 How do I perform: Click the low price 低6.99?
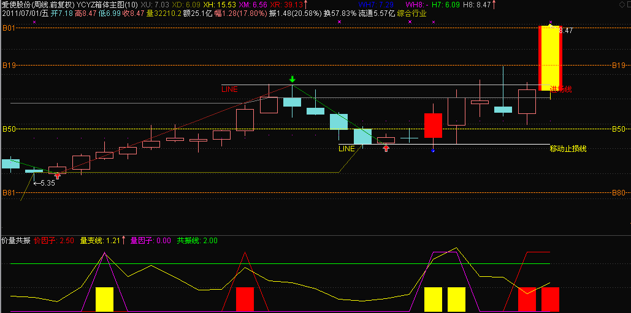click(110, 13)
